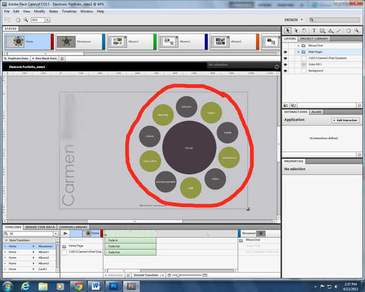Select the Home to Album1 transition row

click(x=29, y=252)
